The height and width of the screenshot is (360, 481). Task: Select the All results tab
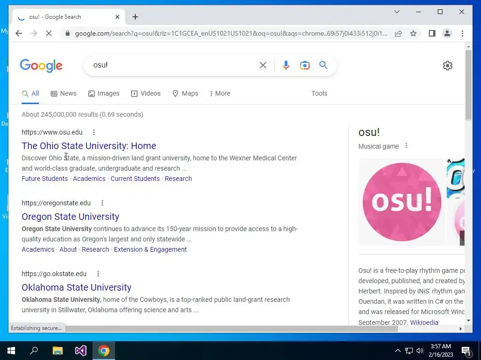click(31, 93)
